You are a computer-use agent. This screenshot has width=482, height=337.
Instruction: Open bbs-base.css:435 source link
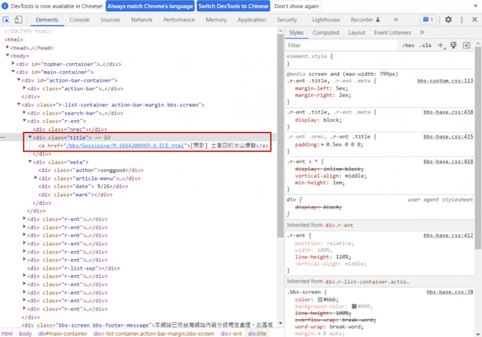[448, 136]
